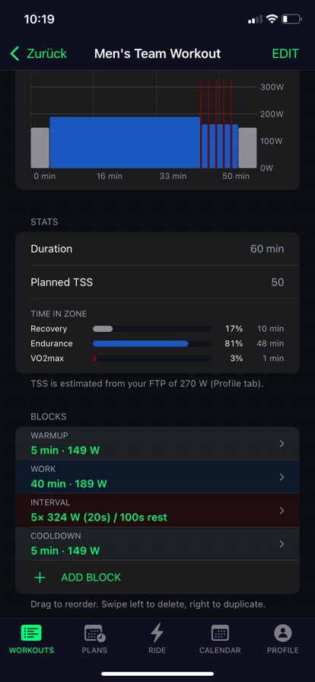Expand the Warmup block chevron
The image size is (315, 682).
tap(282, 444)
